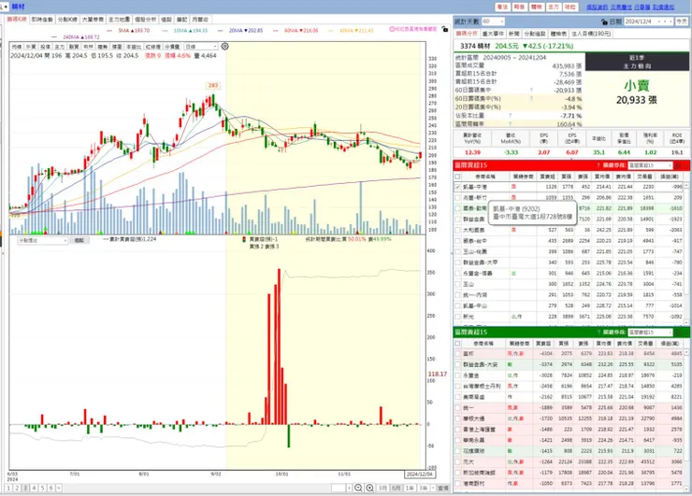Viewport: 692px width, 496px height.
Task: Open dropdown in red 區間買超15 header
Action: tap(650, 165)
